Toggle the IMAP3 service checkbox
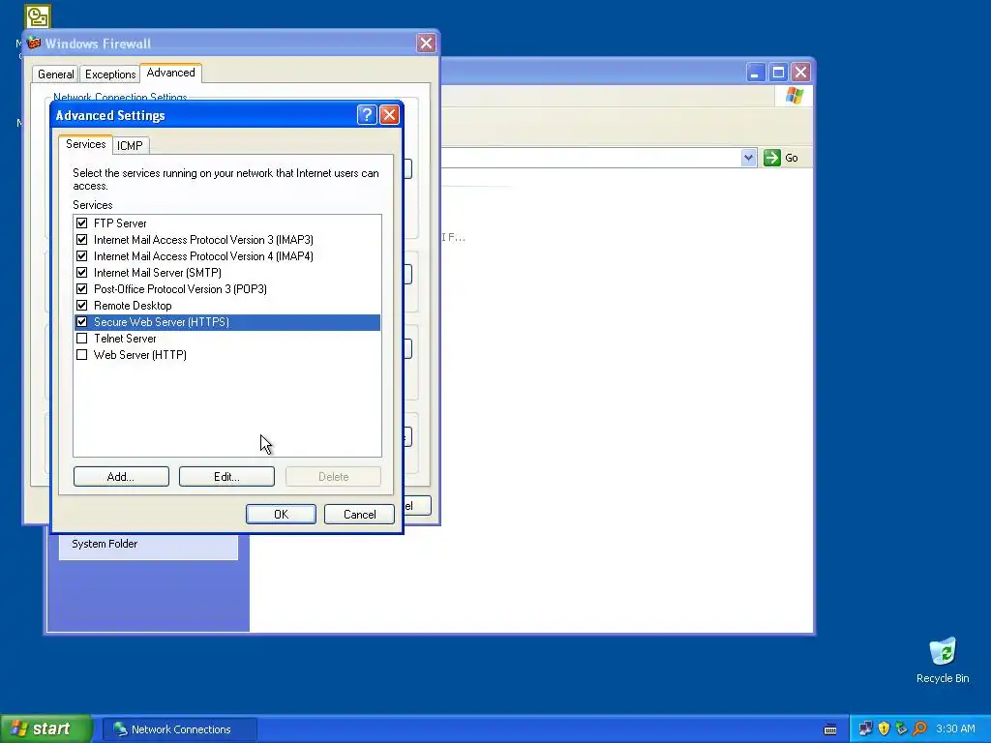 coord(81,240)
